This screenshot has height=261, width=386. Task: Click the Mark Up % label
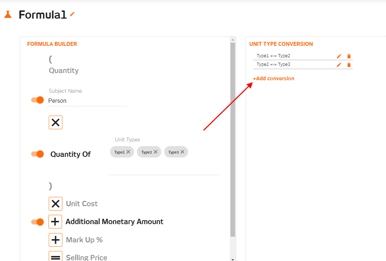pos(84,240)
